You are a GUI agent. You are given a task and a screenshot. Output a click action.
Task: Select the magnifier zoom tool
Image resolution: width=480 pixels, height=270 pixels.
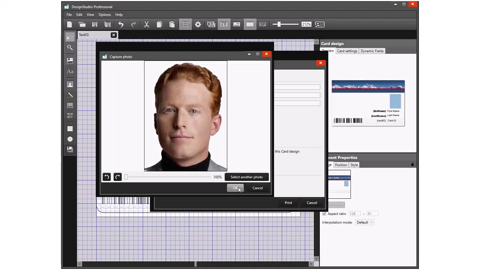tap(70, 47)
